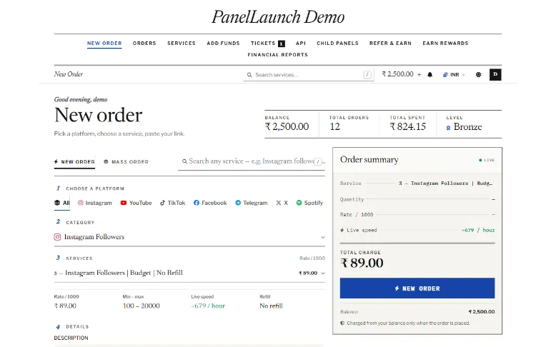Filter platforms by Facebook

(x=210, y=203)
